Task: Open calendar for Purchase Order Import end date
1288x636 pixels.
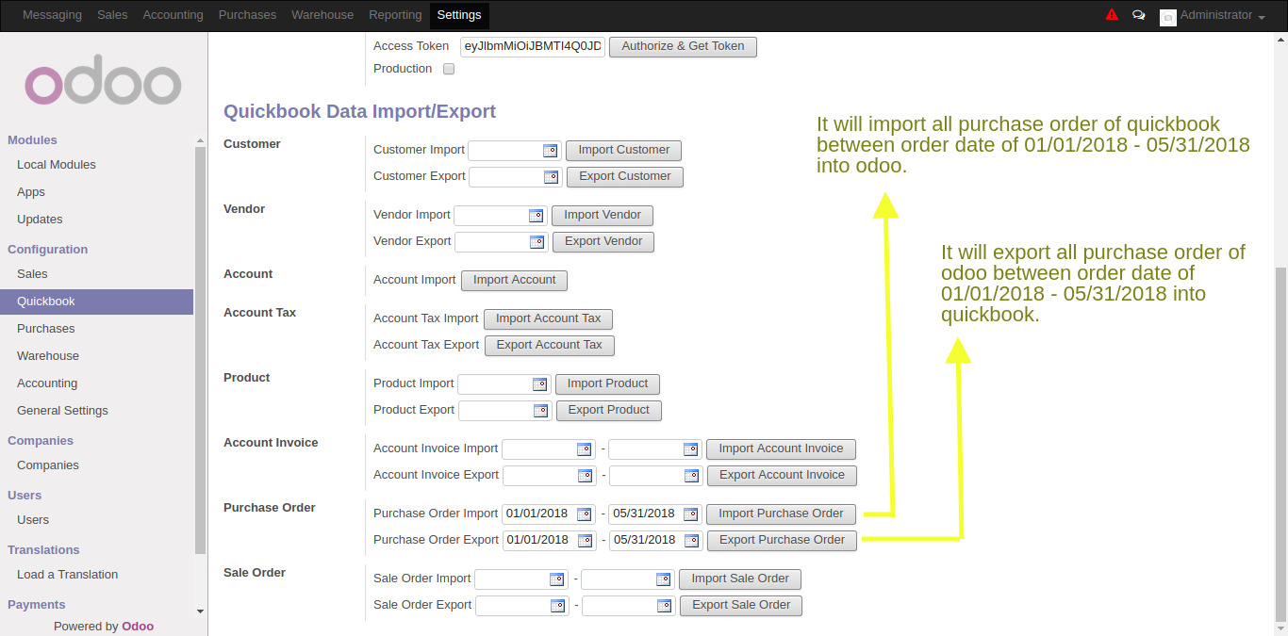Action: pos(690,514)
